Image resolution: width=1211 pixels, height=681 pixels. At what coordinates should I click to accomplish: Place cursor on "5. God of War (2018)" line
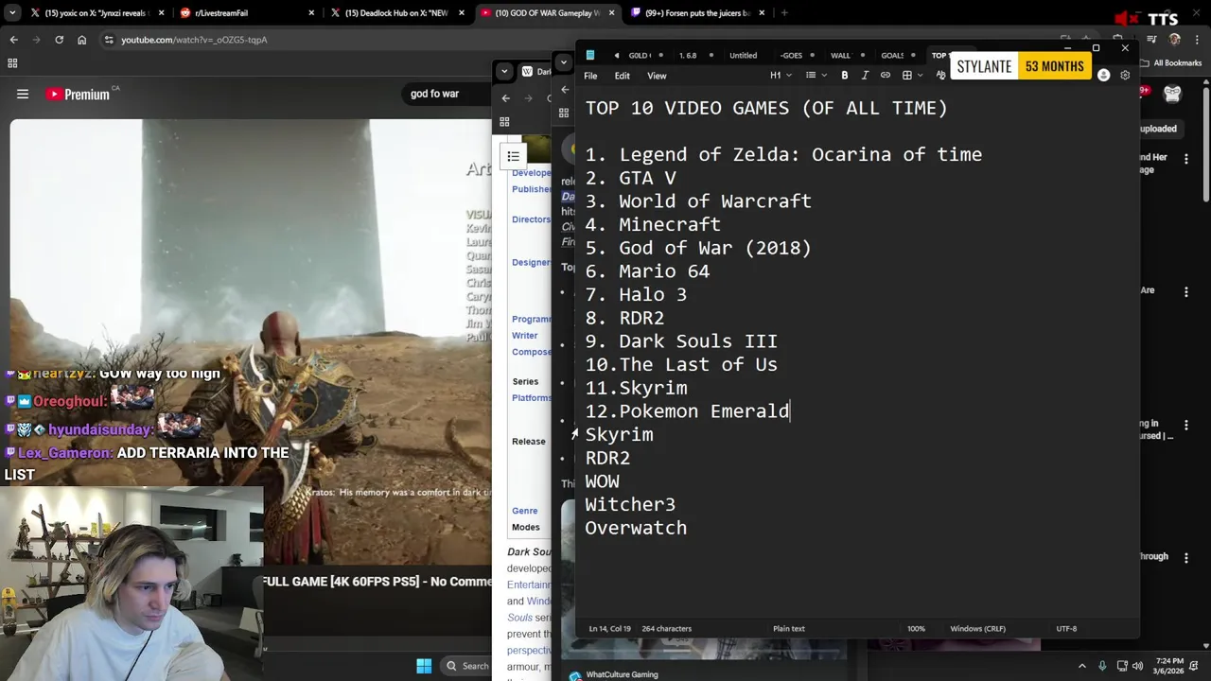click(698, 248)
